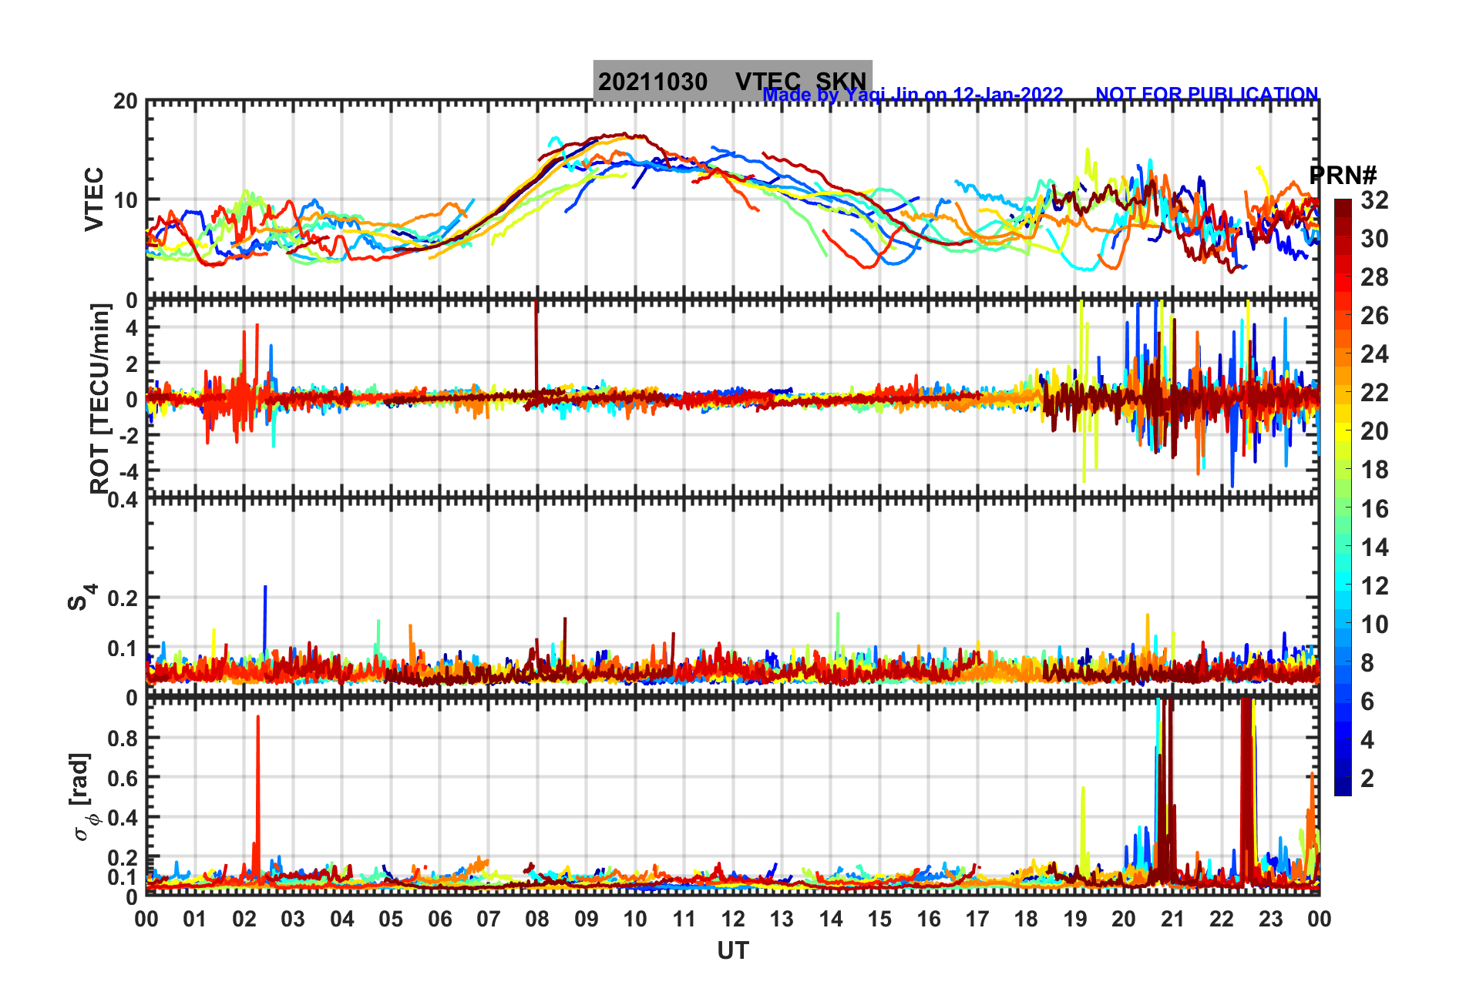Viewport: 1466px width, 995px height.
Task: Click the ROT [TECU/min] y-axis label
Action: coord(100,398)
